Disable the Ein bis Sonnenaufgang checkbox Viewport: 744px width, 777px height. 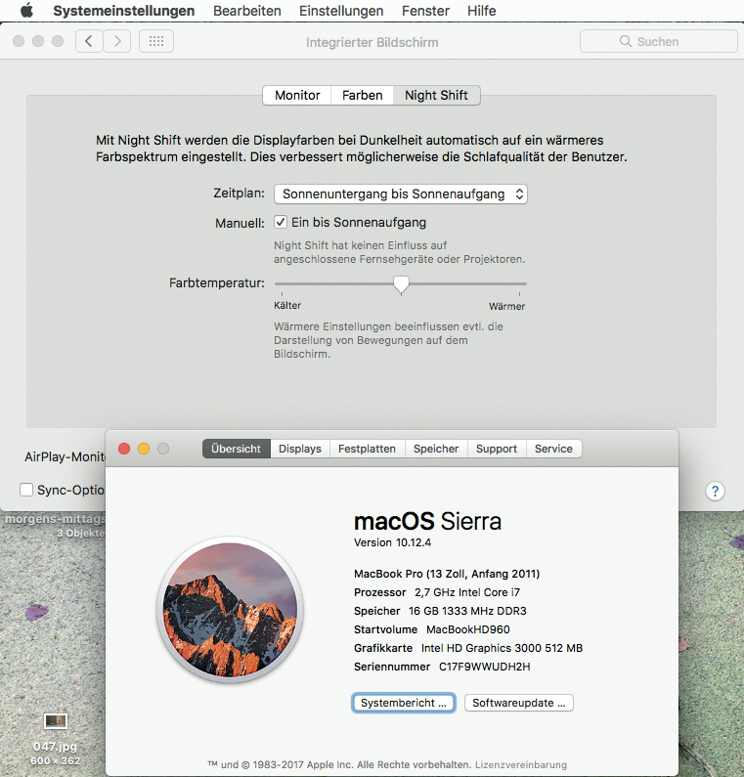click(x=281, y=222)
